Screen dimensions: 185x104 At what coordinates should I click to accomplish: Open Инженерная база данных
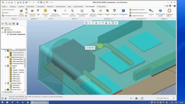click(138, 13)
